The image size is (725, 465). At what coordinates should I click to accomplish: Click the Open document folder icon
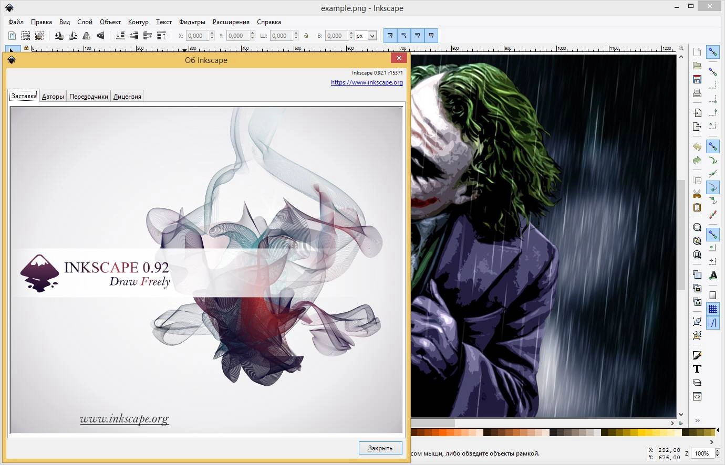(697, 66)
